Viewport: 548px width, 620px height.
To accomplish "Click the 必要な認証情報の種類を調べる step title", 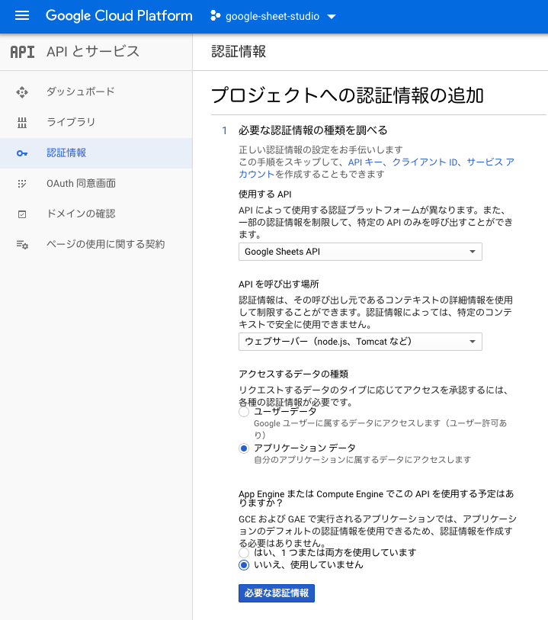I will pos(313,130).
